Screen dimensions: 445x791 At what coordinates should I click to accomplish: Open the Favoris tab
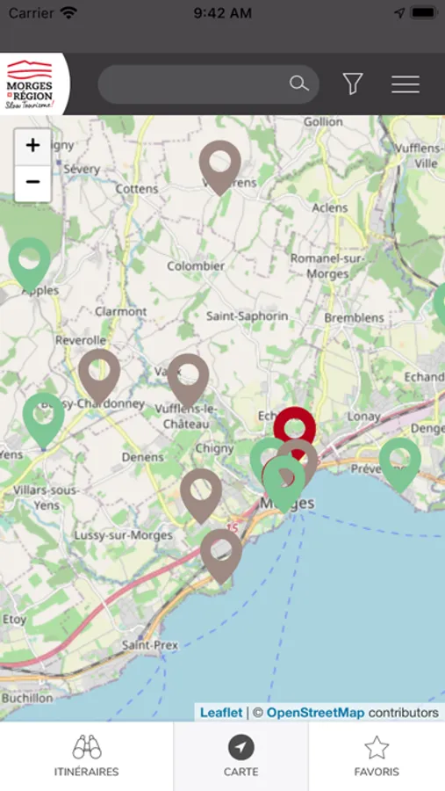(x=377, y=756)
